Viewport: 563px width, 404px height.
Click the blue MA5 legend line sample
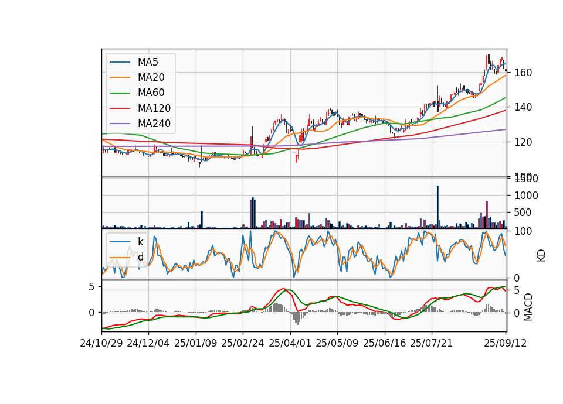pos(120,62)
